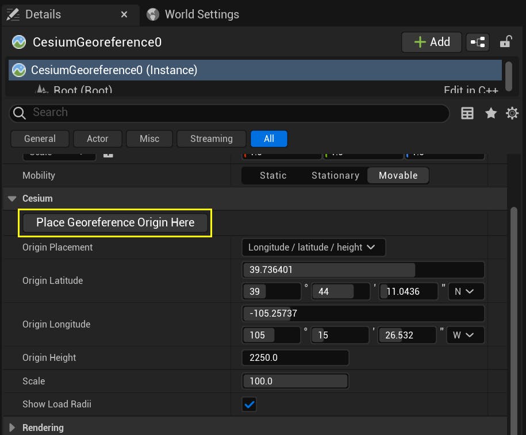Image resolution: width=526 pixels, height=435 pixels.
Task: Open the latitude N/S direction dropdown
Action: pyautogui.click(x=466, y=291)
